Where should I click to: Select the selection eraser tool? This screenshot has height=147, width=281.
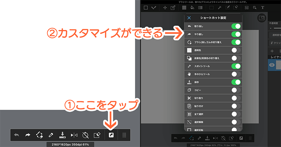pos(236,8)
